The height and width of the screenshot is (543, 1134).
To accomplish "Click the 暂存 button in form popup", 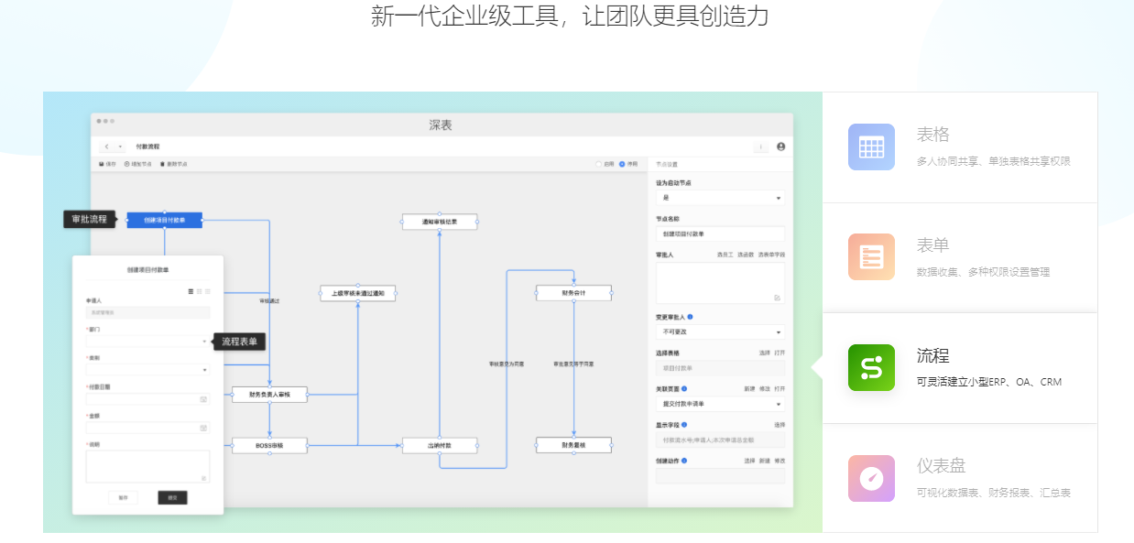I will (124, 498).
